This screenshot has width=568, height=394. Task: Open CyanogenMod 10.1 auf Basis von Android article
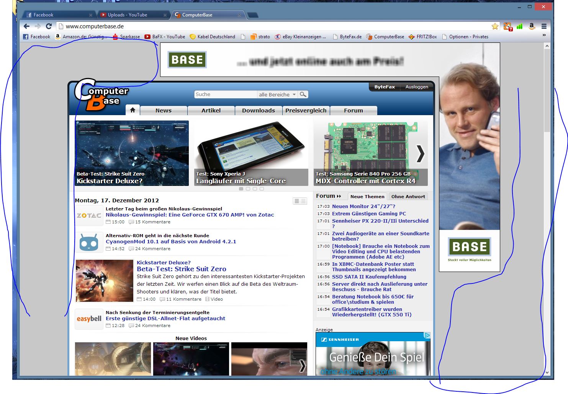click(171, 242)
